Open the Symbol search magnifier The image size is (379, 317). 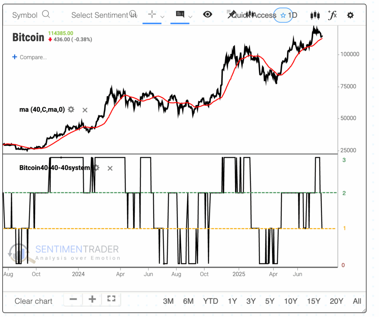46,14
